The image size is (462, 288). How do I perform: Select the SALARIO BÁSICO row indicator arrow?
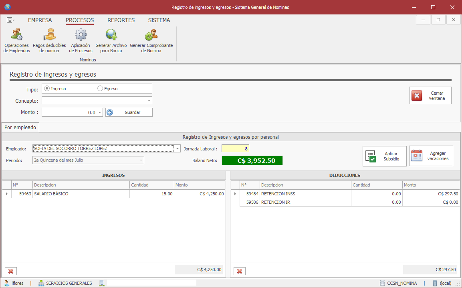[7, 194]
